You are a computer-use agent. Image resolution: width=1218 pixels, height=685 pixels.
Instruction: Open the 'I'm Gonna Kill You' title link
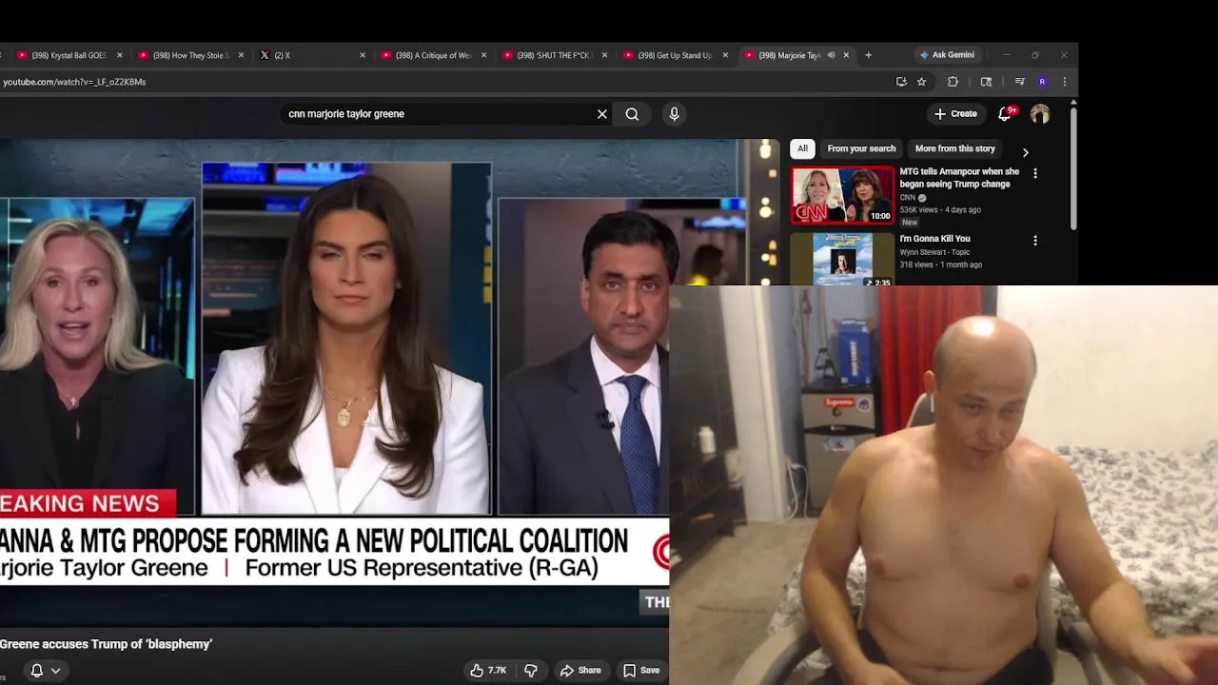point(935,239)
